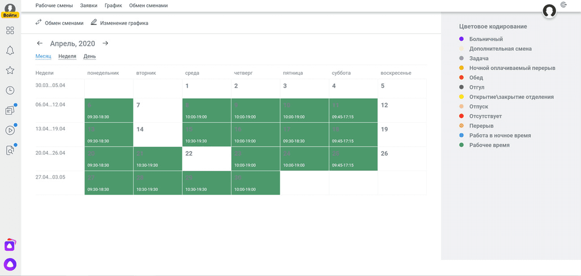Open notifications bell in sidebar
This screenshot has width=581, height=276.
coord(10,50)
